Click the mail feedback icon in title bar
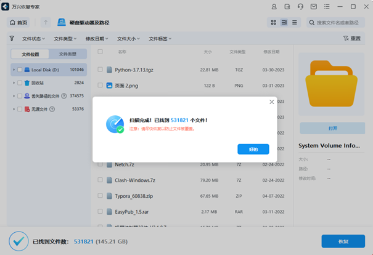The image size is (373, 255). point(314,6)
